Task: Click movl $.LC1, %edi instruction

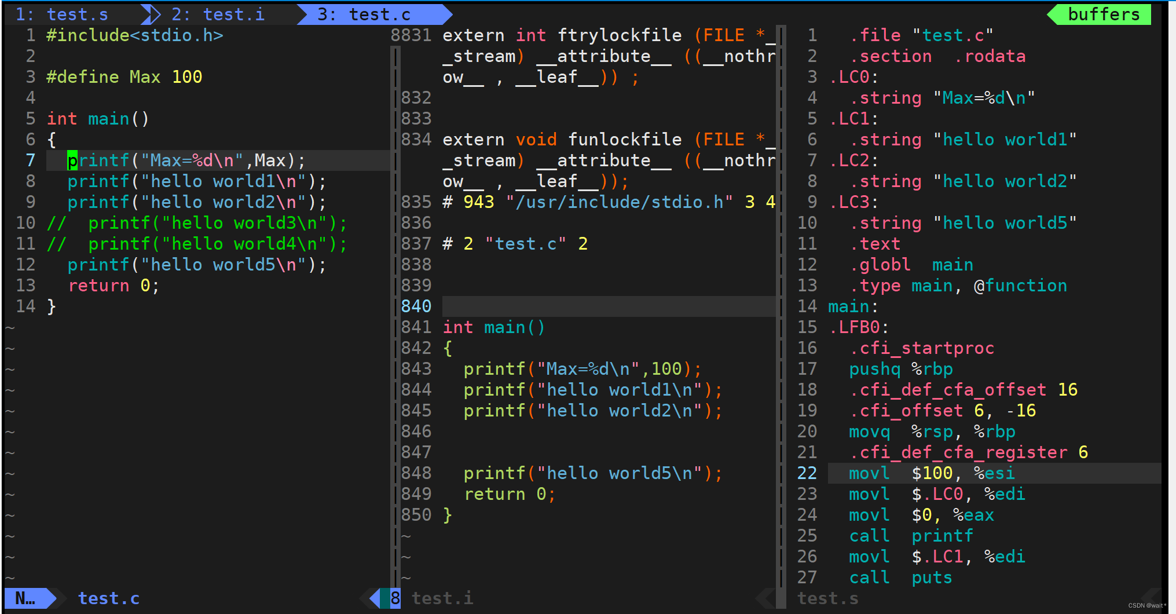Action: (x=937, y=557)
